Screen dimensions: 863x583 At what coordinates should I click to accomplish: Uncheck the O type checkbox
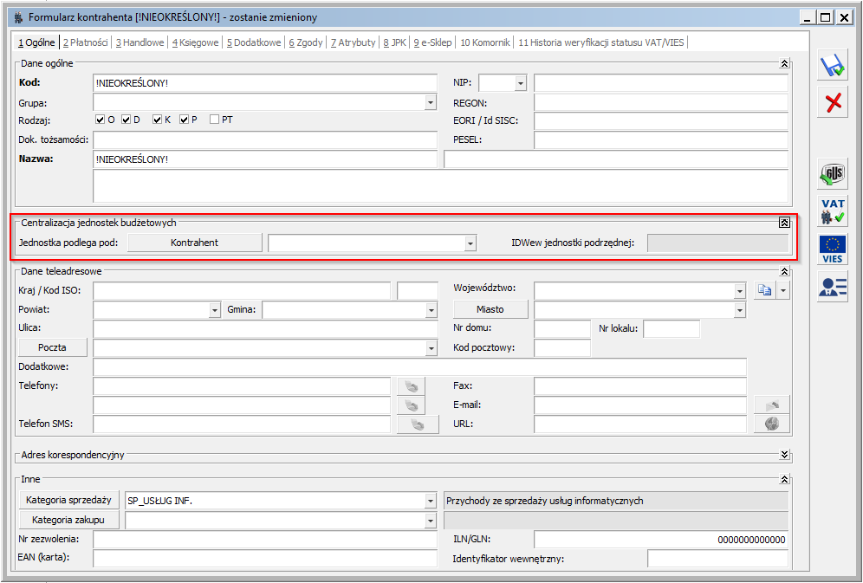[x=100, y=120]
